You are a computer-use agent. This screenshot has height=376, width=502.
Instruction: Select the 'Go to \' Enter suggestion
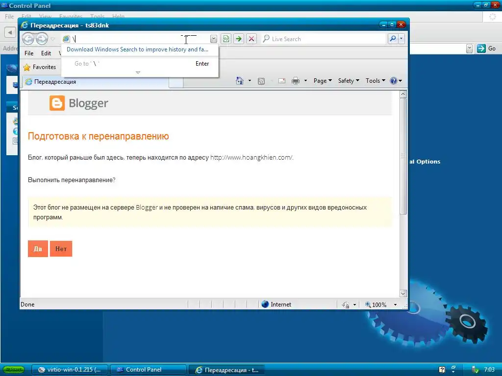[x=140, y=64]
